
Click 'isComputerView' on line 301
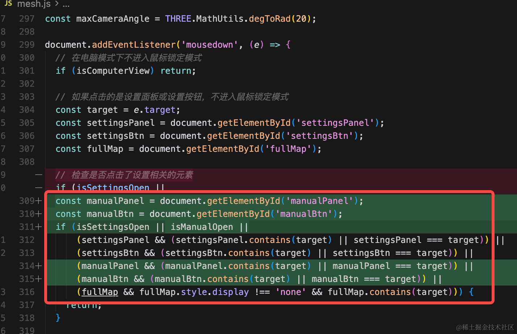(x=113, y=71)
